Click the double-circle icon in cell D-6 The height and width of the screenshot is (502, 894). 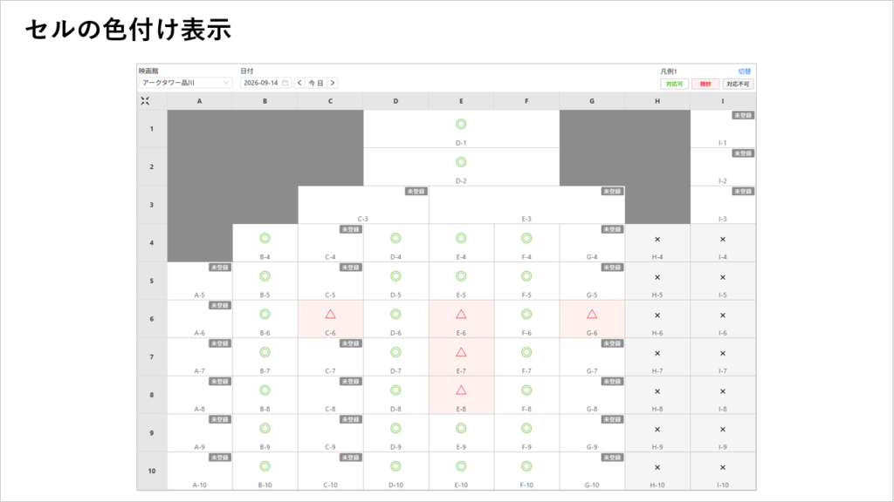(x=395, y=314)
